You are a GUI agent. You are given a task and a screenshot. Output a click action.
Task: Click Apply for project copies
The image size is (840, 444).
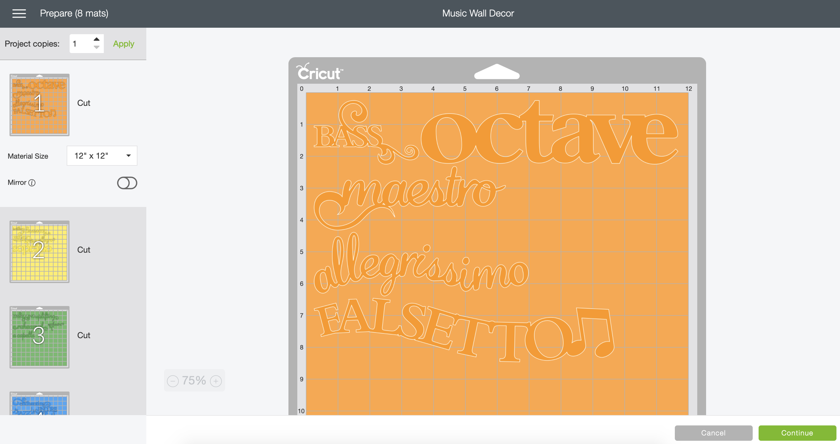point(123,44)
